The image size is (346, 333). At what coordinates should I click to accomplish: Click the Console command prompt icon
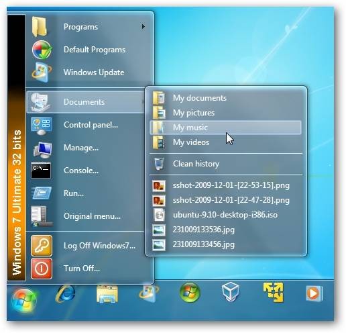click(41, 171)
